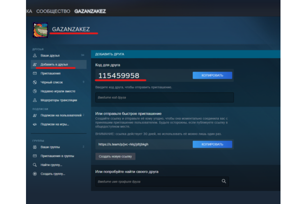Click the Создать группу plus icon

(x=35, y=174)
